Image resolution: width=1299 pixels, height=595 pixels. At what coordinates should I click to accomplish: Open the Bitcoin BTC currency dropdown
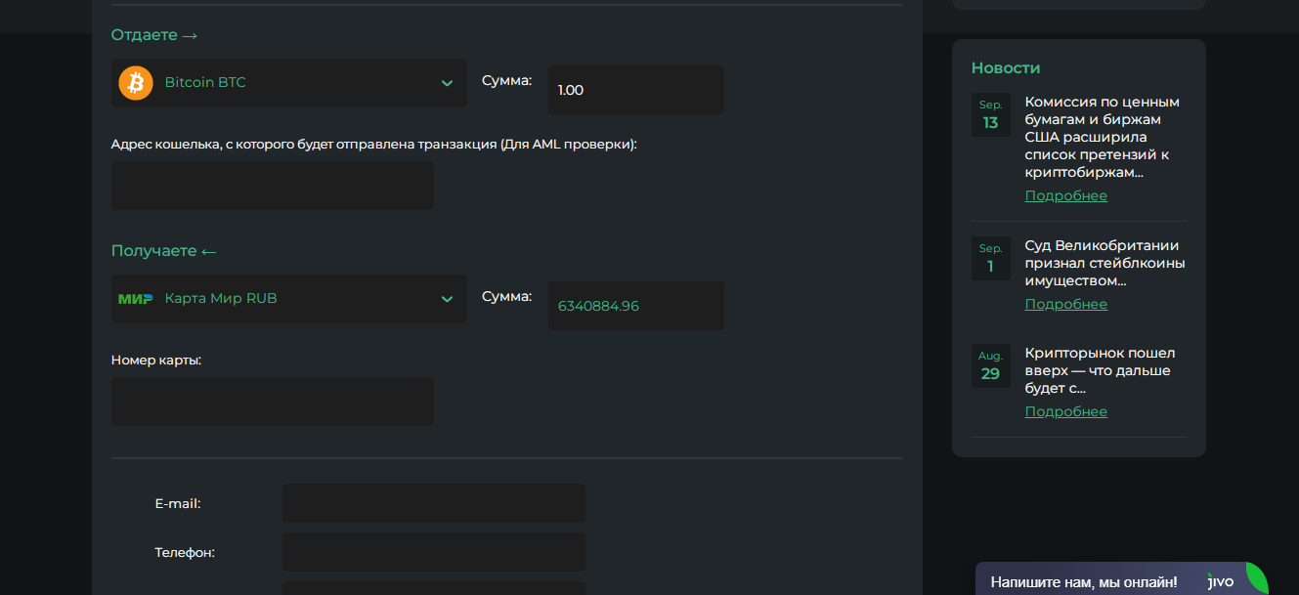289,83
